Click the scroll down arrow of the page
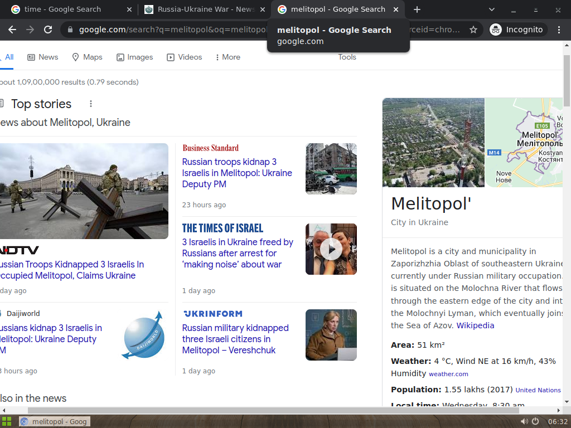 (x=567, y=402)
